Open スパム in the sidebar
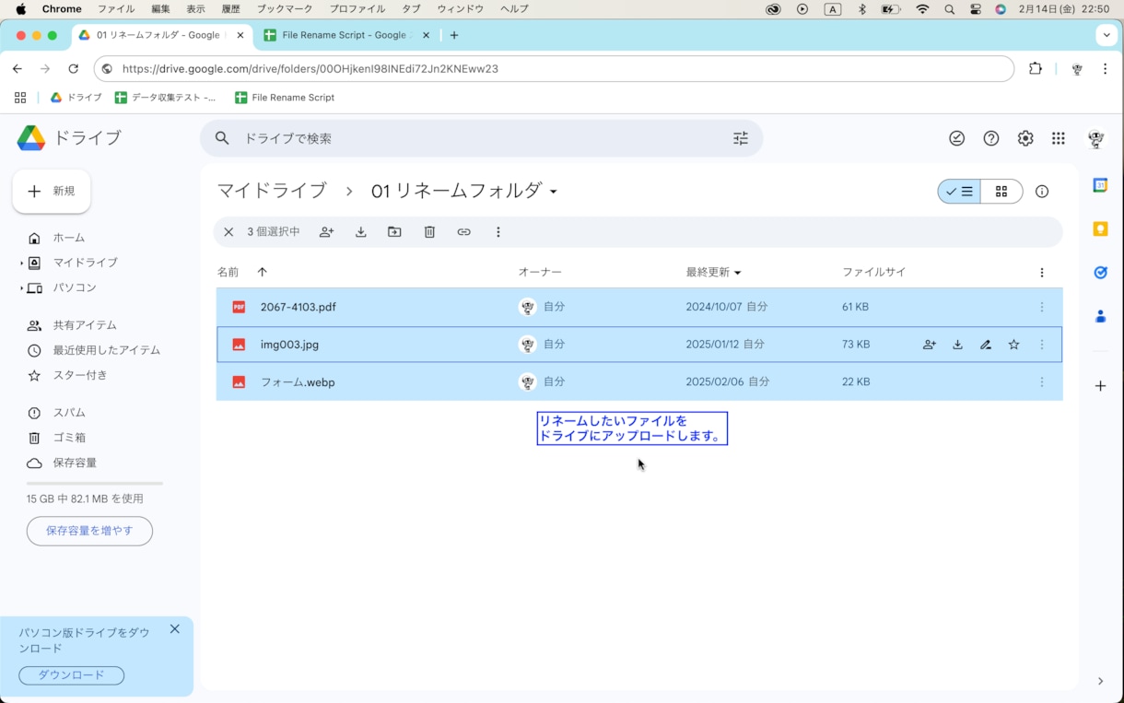The image size is (1124, 703). coord(68,413)
